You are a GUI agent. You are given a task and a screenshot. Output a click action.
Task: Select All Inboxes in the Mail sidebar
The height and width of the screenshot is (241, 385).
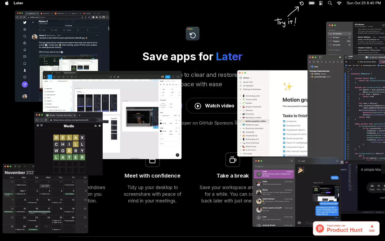[340, 34]
